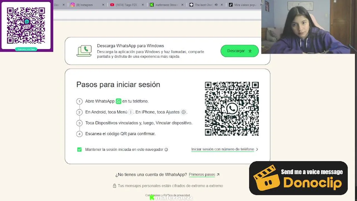Click the 'Pasos para iniciar sesión' heading

click(x=118, y=85)
